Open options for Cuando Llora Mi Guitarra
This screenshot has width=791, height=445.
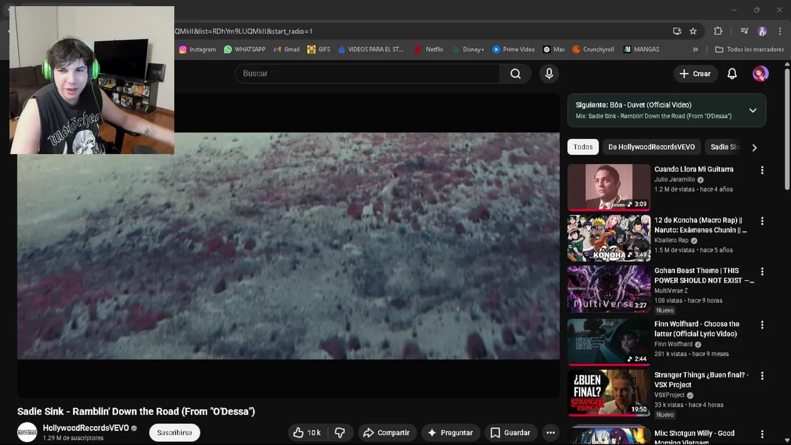[x=762, y=170]
